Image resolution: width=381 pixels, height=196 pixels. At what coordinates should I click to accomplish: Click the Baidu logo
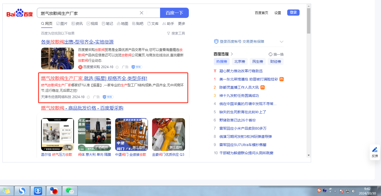pos(20,13)
